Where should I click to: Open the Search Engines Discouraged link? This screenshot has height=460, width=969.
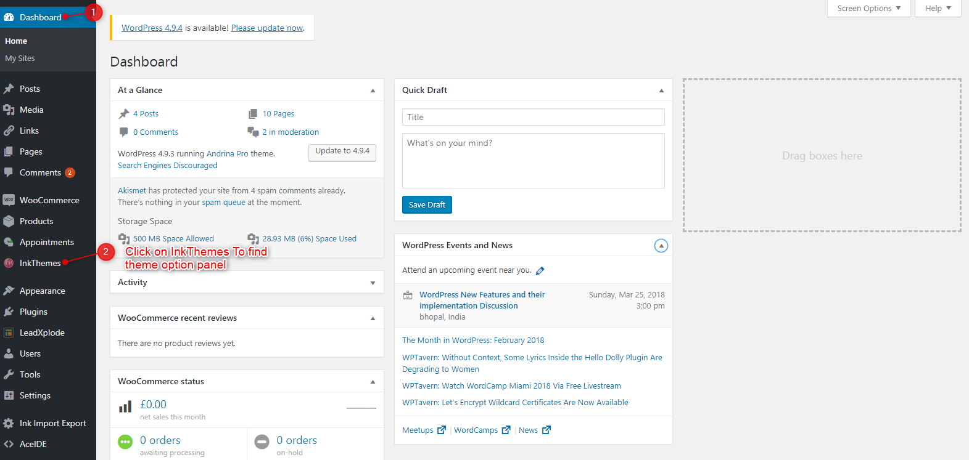click(168, 166)
